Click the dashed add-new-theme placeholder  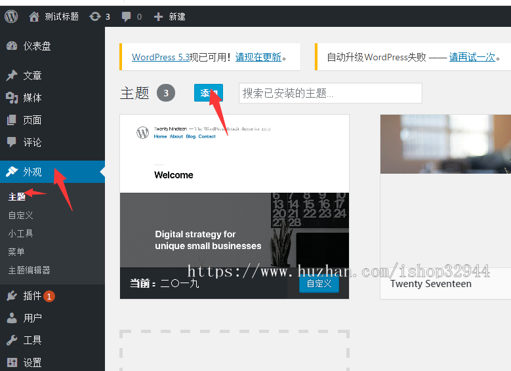click(235, 350)
